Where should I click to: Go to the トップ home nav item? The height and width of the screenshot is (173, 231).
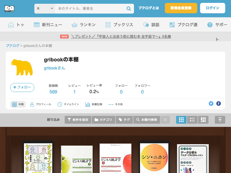pyautogui.click(x=16, y=25)
